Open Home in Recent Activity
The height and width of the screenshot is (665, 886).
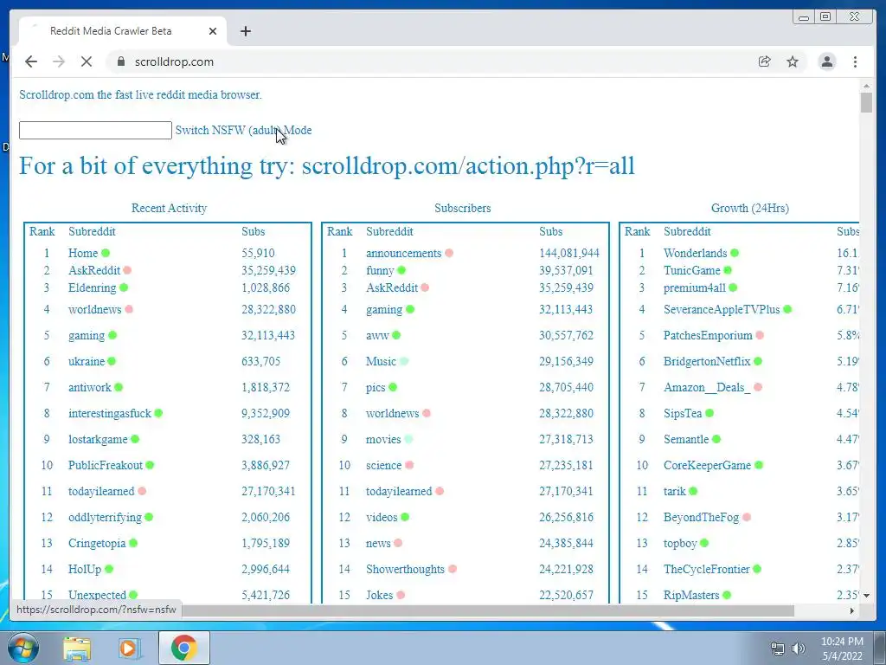(83, 253)
